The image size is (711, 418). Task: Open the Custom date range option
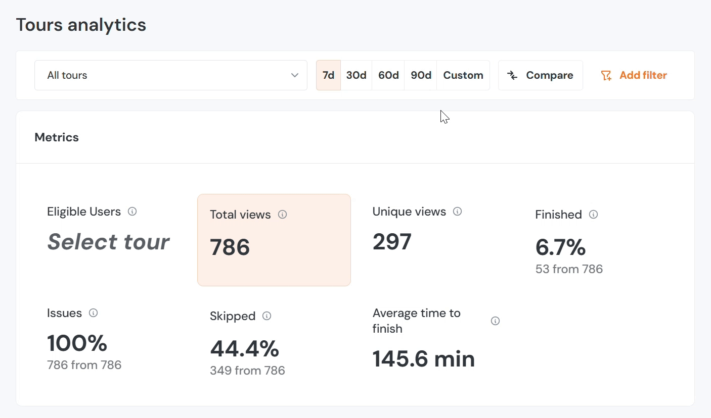tap(463, 75)
